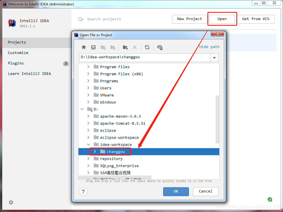Refresh the file tree
Viewport: 283px width, 212px height.
pyautogui.click(x=147, y=47)
